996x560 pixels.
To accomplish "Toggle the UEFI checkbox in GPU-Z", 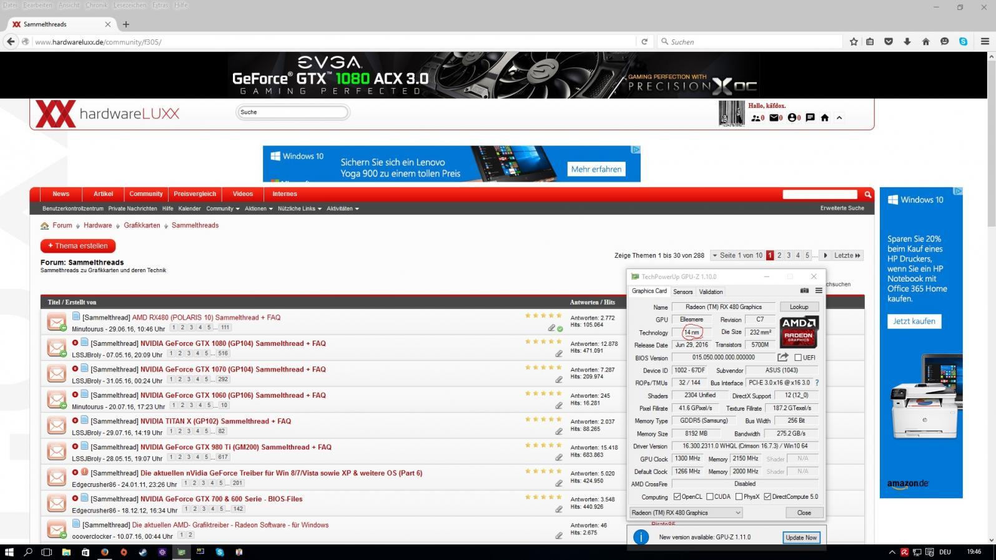I will [798, 358].
